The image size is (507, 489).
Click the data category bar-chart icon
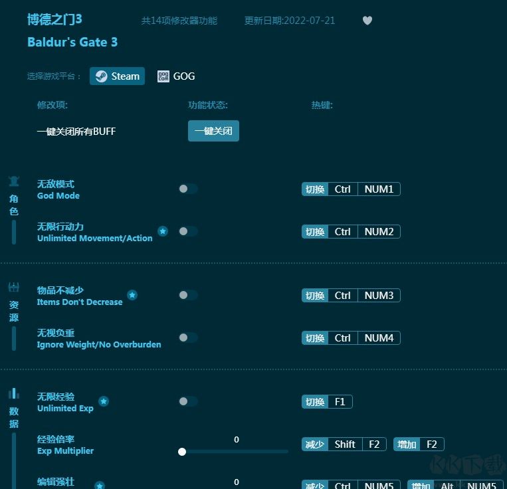(x=14, y=393)
